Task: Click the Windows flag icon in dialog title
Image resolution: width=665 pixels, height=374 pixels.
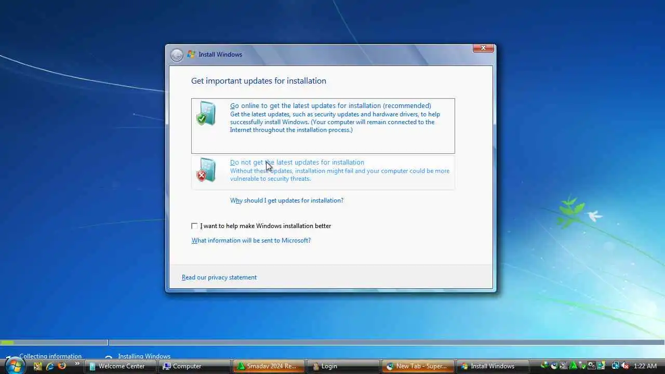Action: pyautogui.click(x=191, y=54)
